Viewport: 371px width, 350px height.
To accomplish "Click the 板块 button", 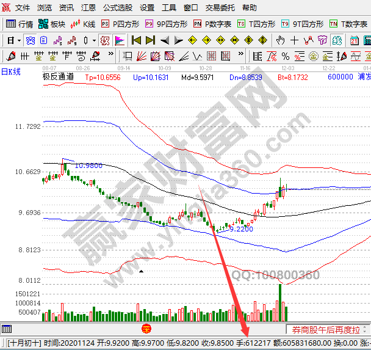I will coord(51,24).
